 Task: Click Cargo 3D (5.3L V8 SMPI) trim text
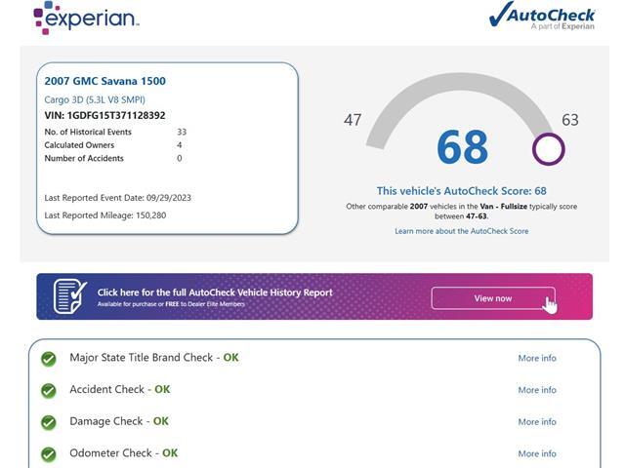[95, 99]
